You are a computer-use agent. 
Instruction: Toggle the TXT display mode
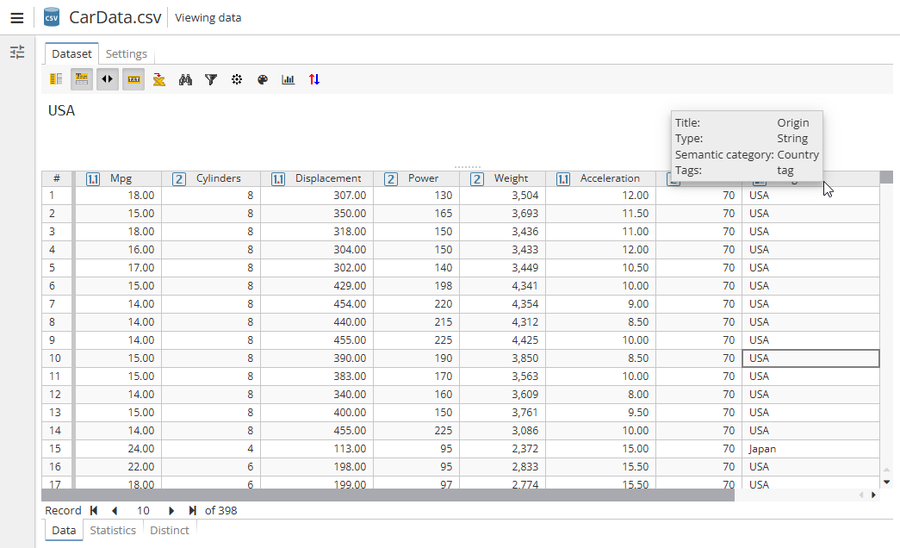[x=133, y=79]
